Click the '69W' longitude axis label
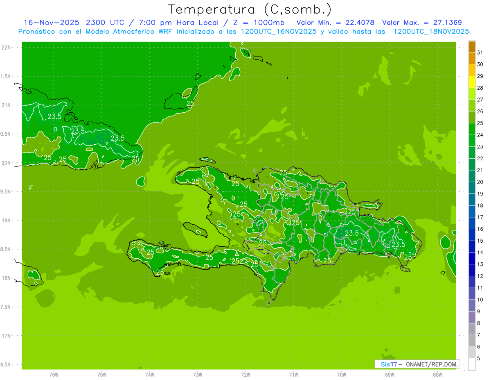The width and height of the screenshot is (491, 380). pyautogui.click(x=389, y=375)
